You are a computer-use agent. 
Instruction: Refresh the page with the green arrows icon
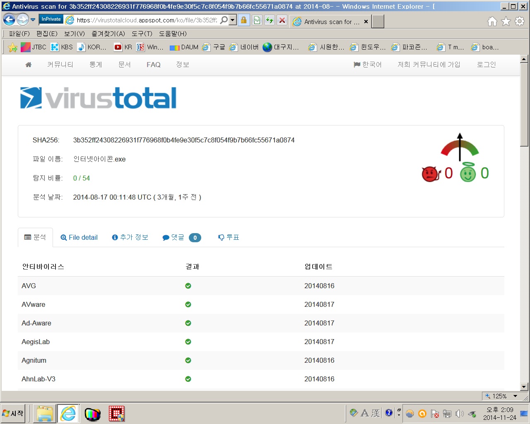click(x=270, y=20)
